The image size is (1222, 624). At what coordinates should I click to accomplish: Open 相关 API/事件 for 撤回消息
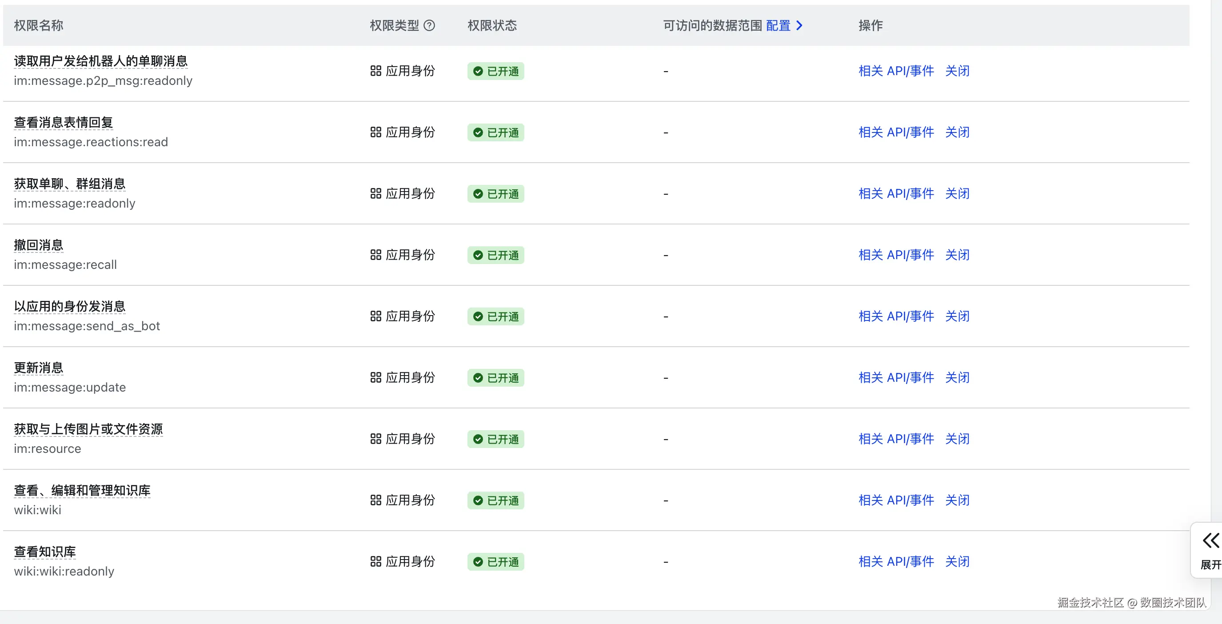pyautogui.click(x=896, y=255)
